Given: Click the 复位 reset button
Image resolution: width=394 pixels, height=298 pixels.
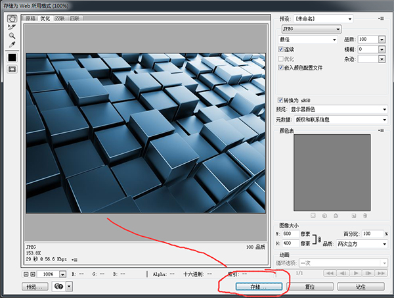Looking at the screenshot, I should pos(310,287).
